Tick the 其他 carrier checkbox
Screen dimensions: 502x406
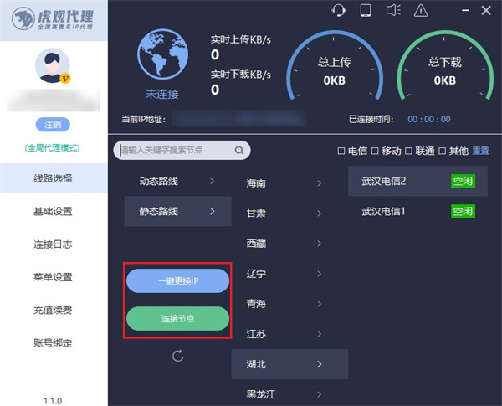[442, 151]
